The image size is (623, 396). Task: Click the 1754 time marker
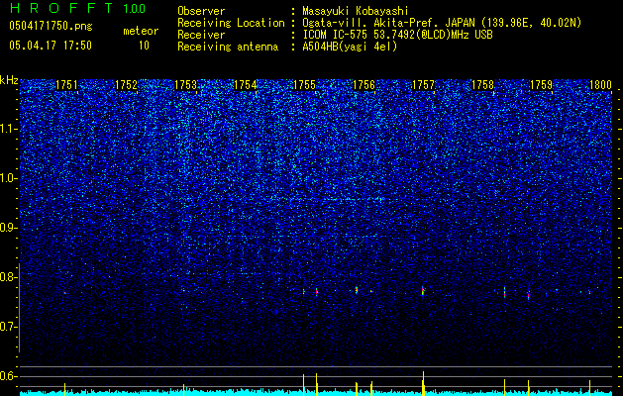pyautogui.click(x=245, y=85)
